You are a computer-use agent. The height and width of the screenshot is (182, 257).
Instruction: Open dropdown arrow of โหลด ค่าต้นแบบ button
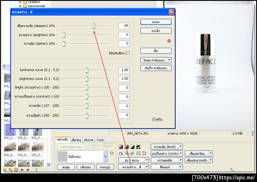click(x=169, y=60)
